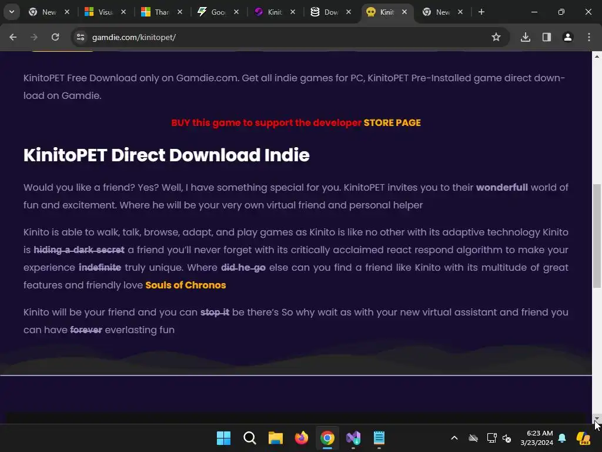Viewport: 602px width, 452px height.
Task: Close the last New tab
Action: (460, 12)
